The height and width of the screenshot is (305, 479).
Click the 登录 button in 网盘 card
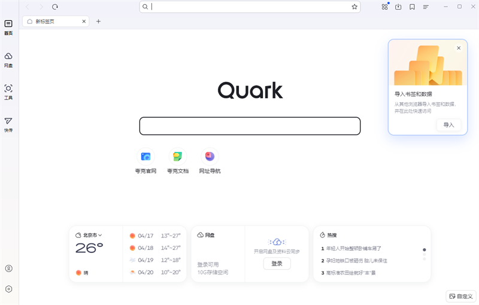(277, 264)
